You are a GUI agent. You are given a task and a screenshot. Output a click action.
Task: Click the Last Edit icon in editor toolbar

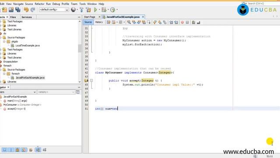coord(108,22)
